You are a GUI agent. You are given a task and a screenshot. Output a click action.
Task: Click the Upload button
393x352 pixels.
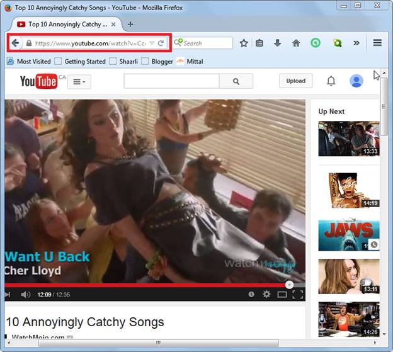pos(296,81)
